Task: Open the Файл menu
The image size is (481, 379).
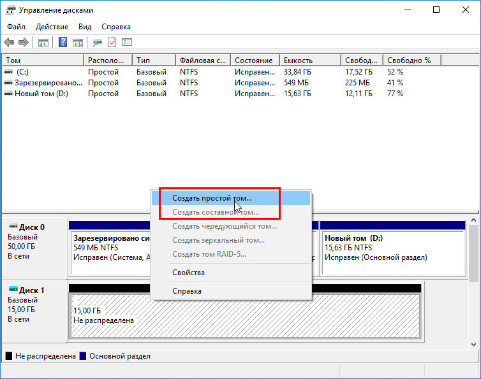Action: (16, 27)
